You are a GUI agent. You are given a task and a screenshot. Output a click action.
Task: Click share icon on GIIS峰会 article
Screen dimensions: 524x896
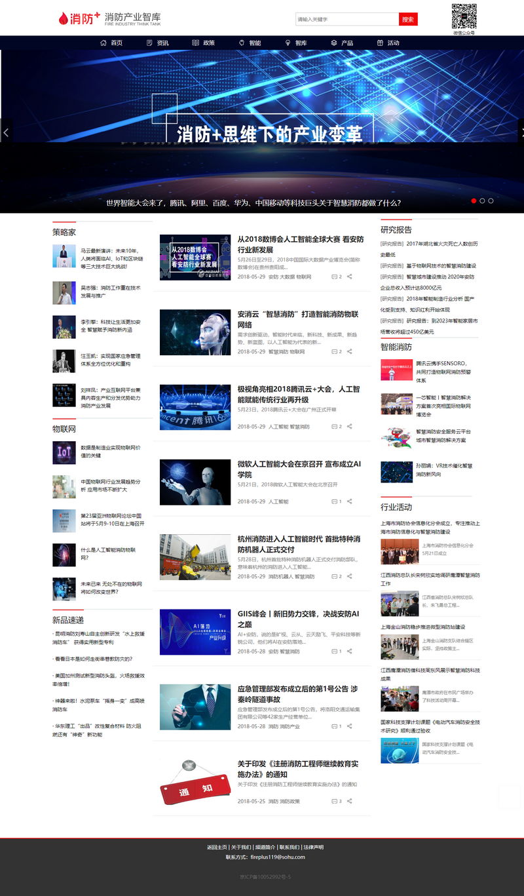click(x=350, y=652)
